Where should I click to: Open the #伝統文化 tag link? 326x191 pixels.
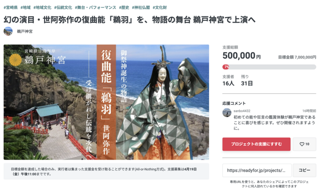tap(63, 8)
